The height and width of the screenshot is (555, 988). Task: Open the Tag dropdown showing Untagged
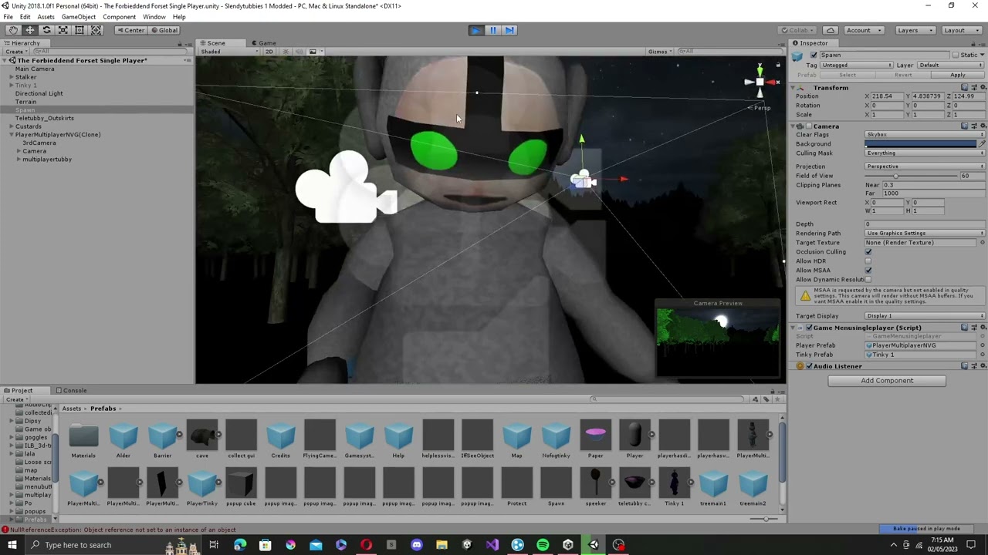point(857,66)
